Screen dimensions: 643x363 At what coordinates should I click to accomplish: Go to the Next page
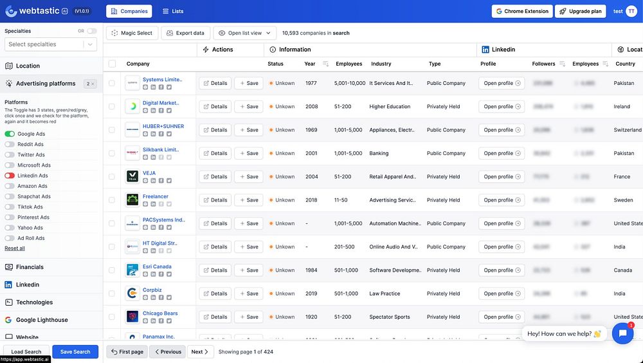[x=200, y=352]
